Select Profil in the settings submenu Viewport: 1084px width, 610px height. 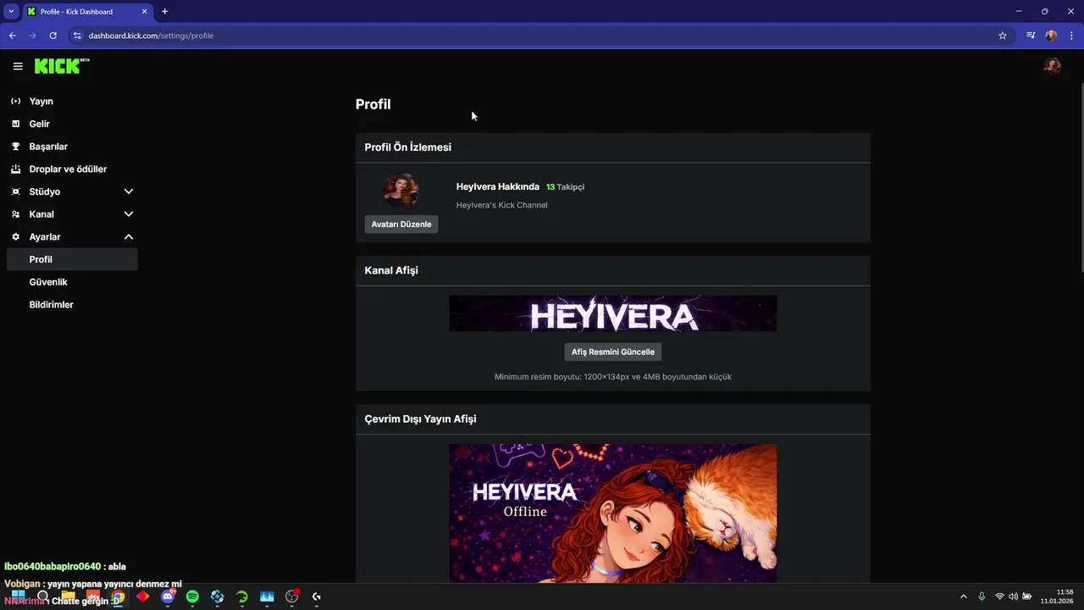72,259
